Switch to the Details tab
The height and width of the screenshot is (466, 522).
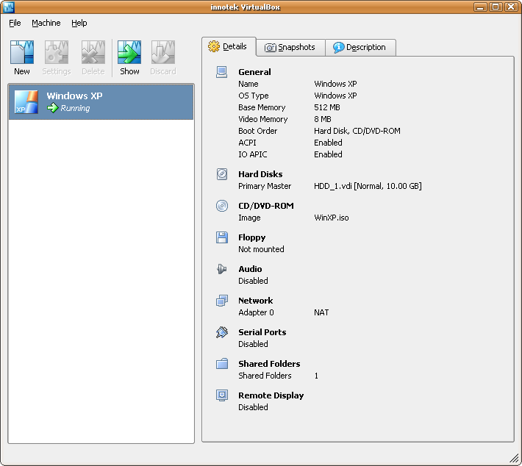pos(229,46)
